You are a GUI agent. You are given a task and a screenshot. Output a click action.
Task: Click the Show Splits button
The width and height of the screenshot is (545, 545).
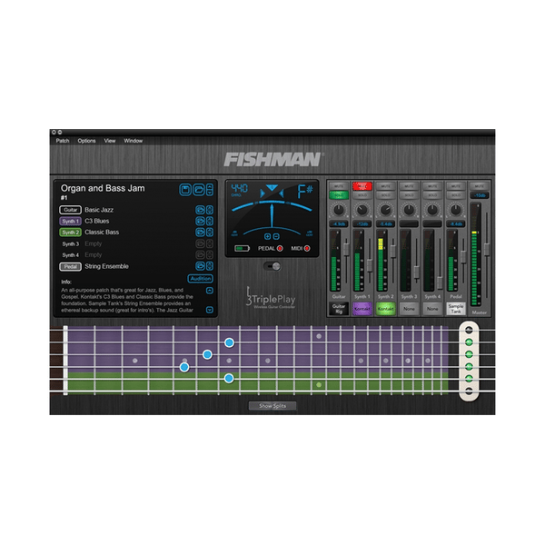point(272,406)
